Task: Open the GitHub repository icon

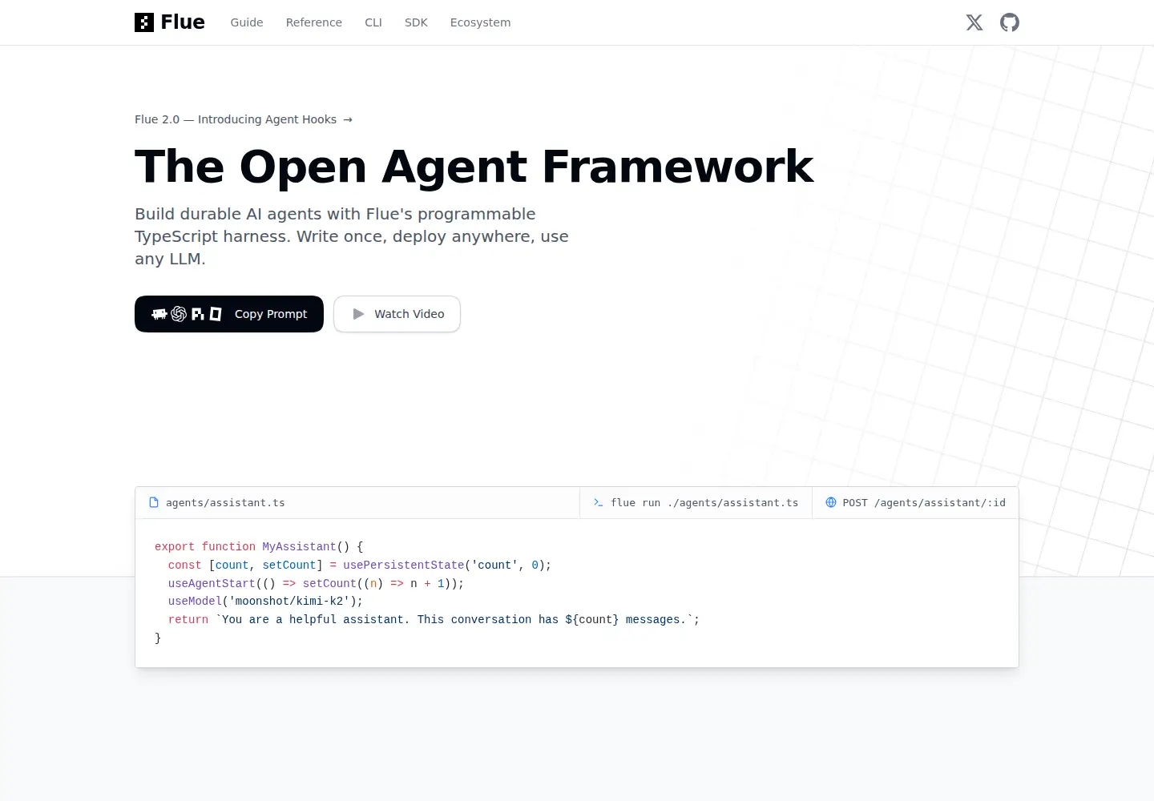Action: (1010, 22)
